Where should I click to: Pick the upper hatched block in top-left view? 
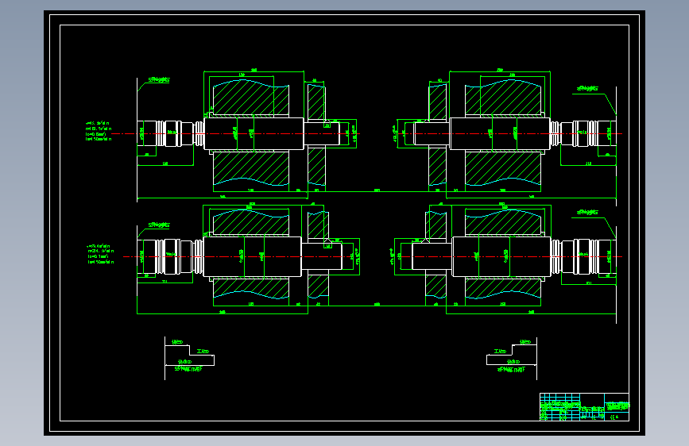(251, 98)
